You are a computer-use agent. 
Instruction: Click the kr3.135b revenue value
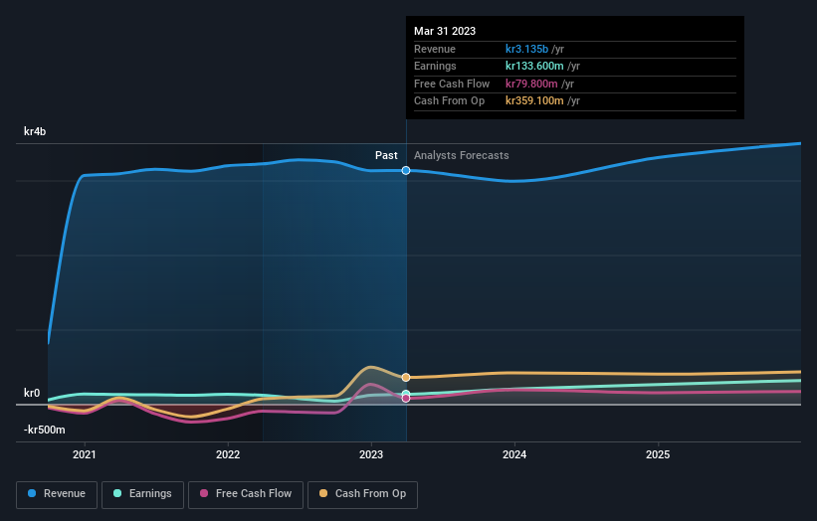tap(526, 49)
